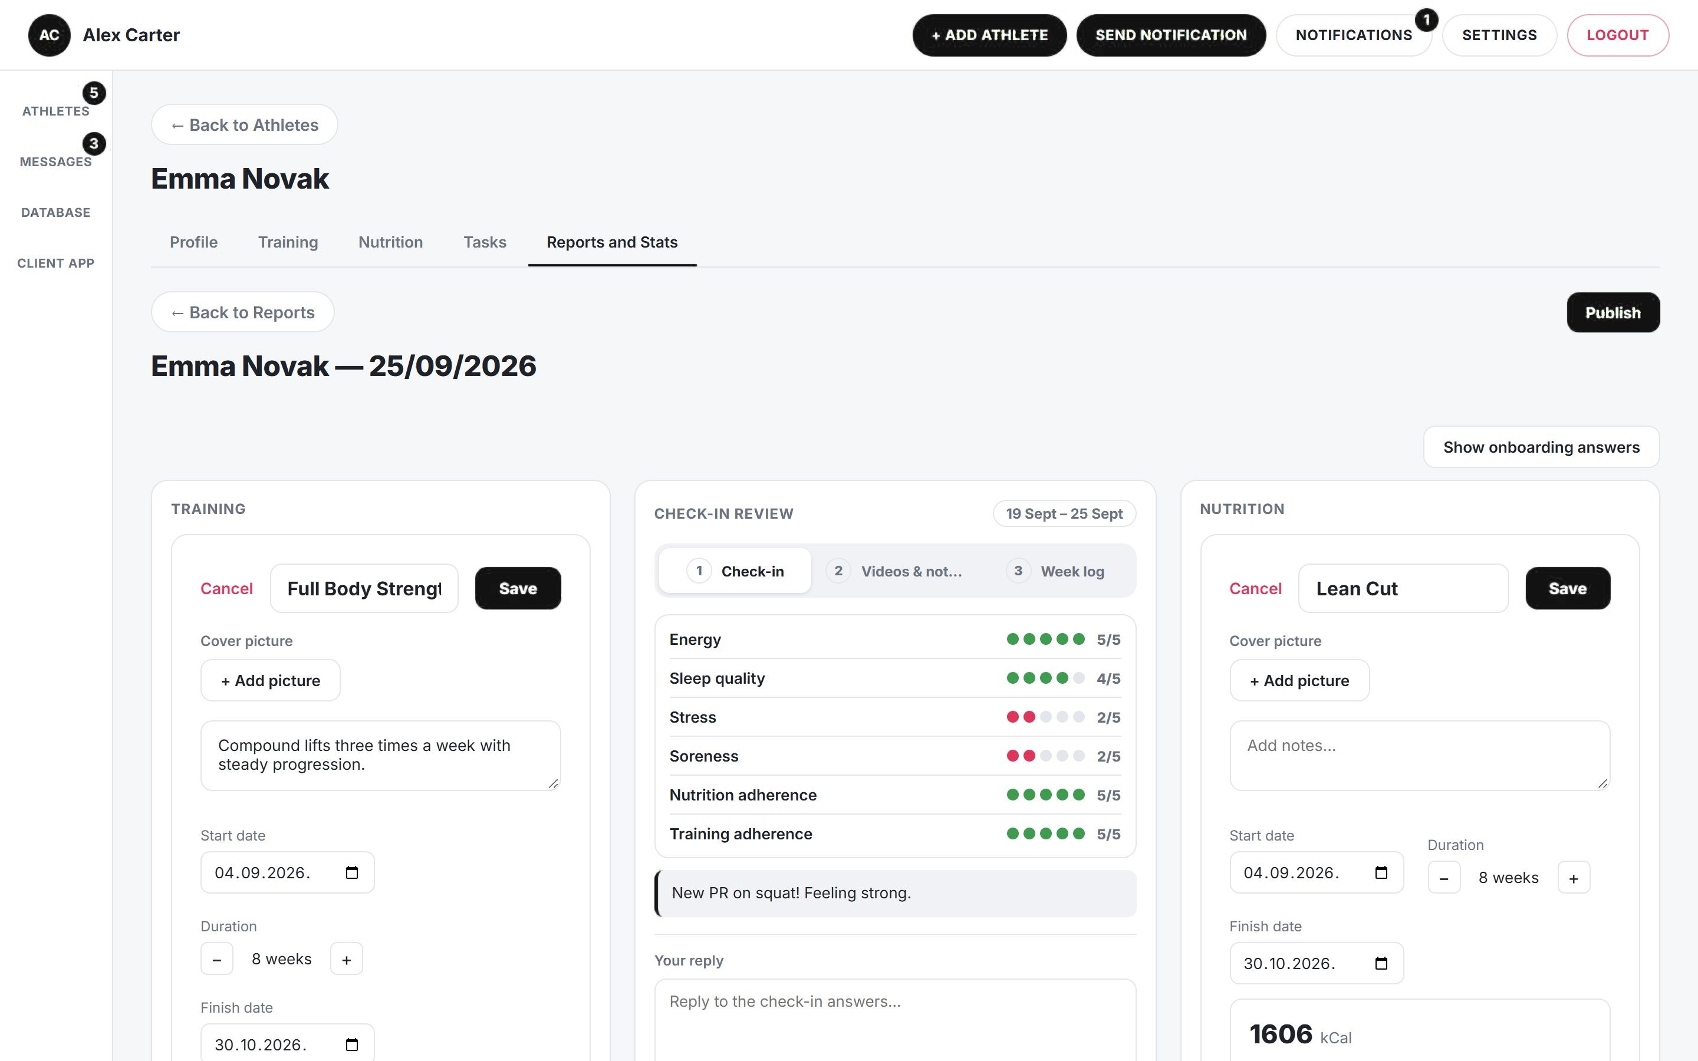Open the Tasks tab
The height and width of the screenshot is (1061, 1698).
click(485, 242)
